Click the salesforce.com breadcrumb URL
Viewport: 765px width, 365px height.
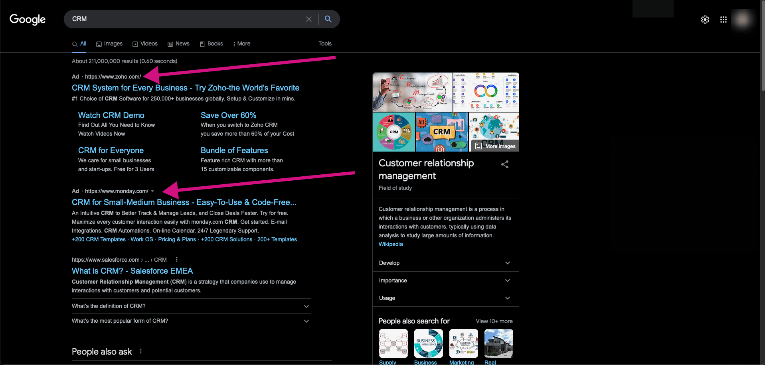pos(119,260)
